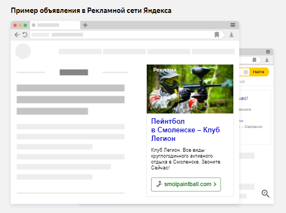This screenshot has width=286, height=213.
Task: Click bookmark icon in back browser window
Action: pyautogui.click(x=254, y=60)
